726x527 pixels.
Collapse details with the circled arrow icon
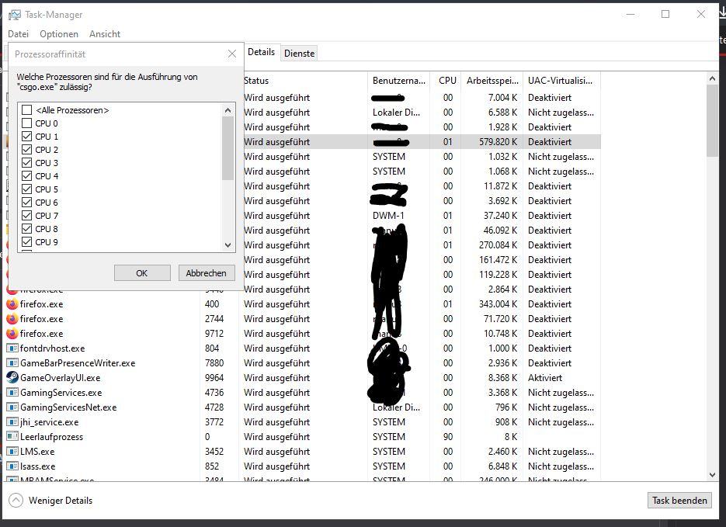pyautogui.click(x=16, y=500)
